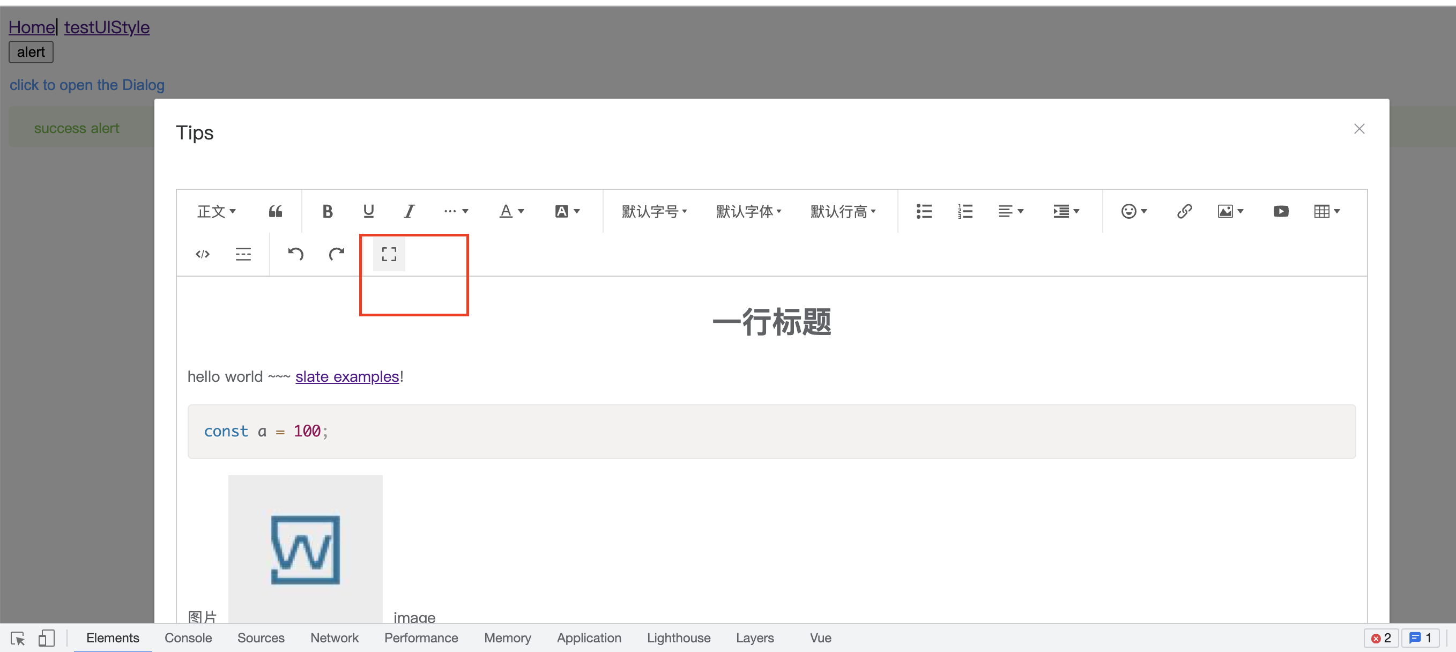Toggle the bulleted list
This screenshot has width=1456, height=652.
pyautogui.click(x=924, y=211)
